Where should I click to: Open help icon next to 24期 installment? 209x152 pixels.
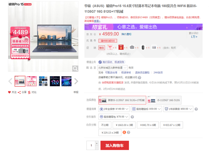coord(128,132)
